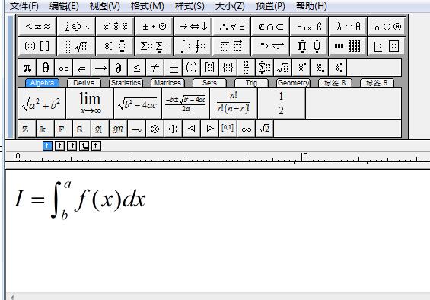Image resolution: width=430 pixels, height=300 pixels.
Task: Insert the n!/r!(n−r)! combination expression
Action: coord(234,104)
